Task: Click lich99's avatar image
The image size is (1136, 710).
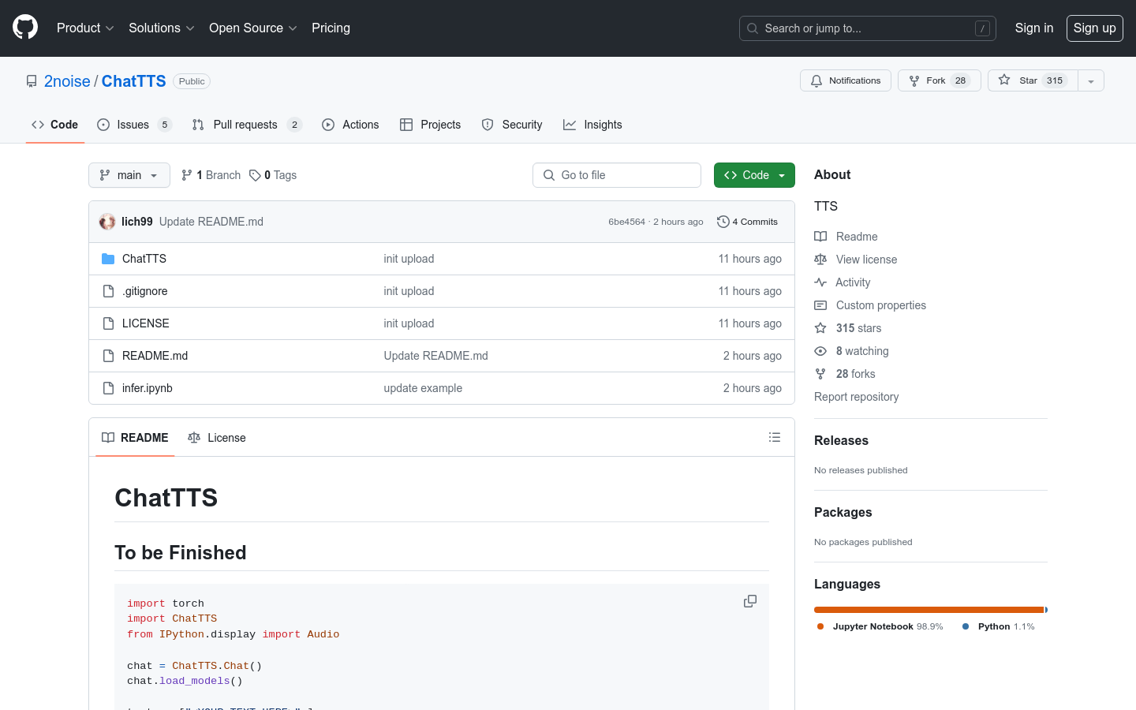Action: pos(107,222)
